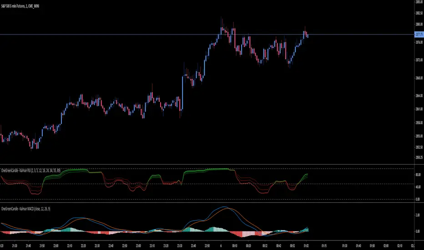Click the 23:40 time axis label
This screenshot has width=424, height=250.
[x=193, y=246]
